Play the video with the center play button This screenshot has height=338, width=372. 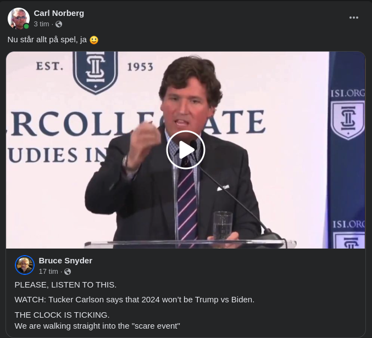[x=186, y=150]
